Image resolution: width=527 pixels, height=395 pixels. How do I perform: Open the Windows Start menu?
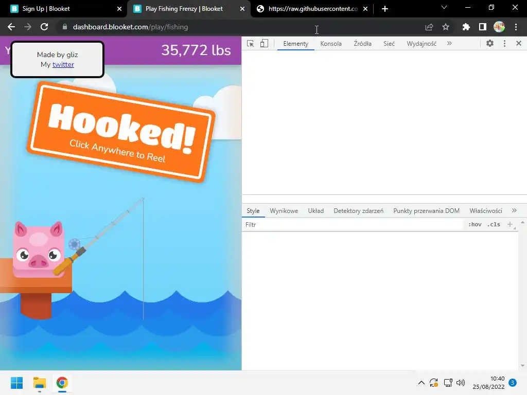17,383
